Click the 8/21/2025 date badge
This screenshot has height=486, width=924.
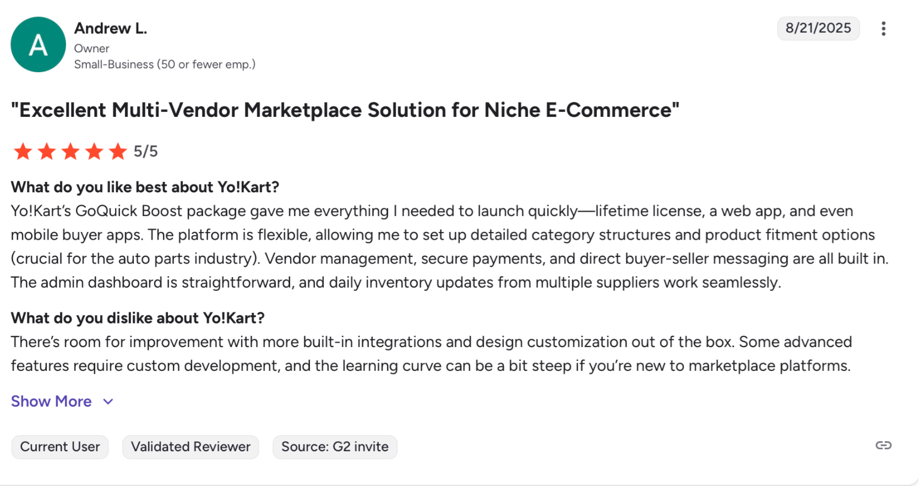[x=818, y=28]
